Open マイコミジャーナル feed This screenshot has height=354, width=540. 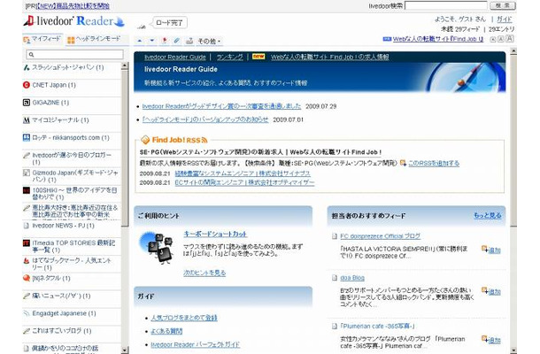60,120
